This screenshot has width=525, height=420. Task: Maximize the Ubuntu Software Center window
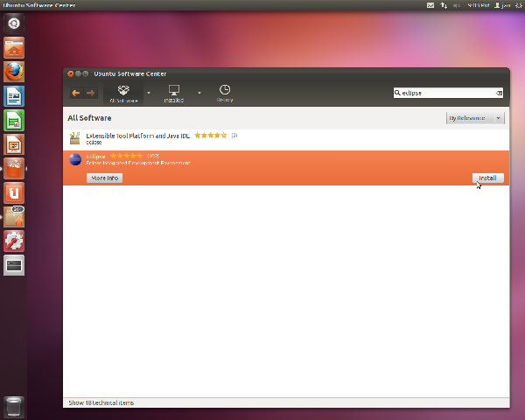click(86, 73)
